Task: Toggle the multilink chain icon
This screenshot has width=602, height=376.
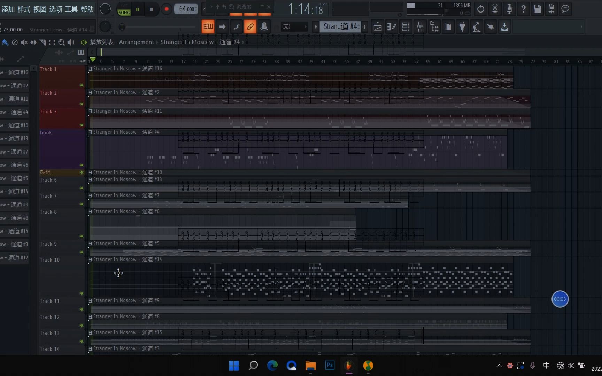Action: pyautogui.click(x=250, y=26)
